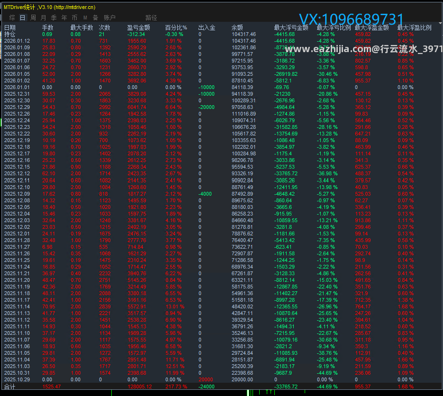Image resolution: width=443 pixels, height=396 pixels.
Task: Open the mtdriver.cn link in title
Action: click(74, 8)
